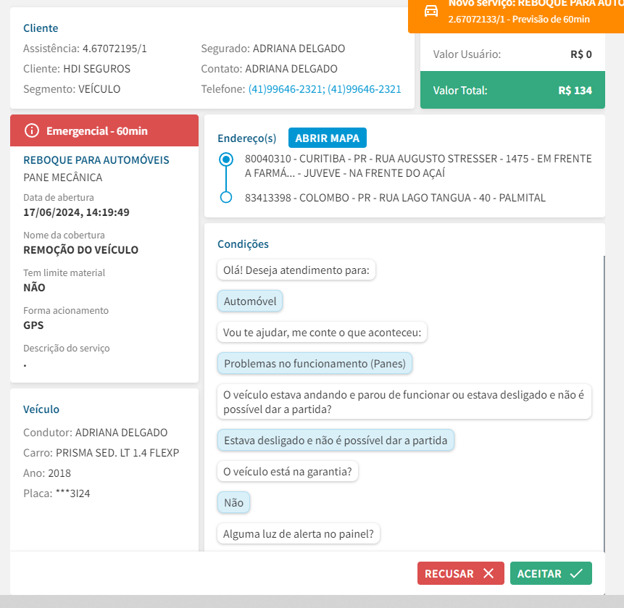Click the Valor Usuário R$ 0 row

point(512,54)
